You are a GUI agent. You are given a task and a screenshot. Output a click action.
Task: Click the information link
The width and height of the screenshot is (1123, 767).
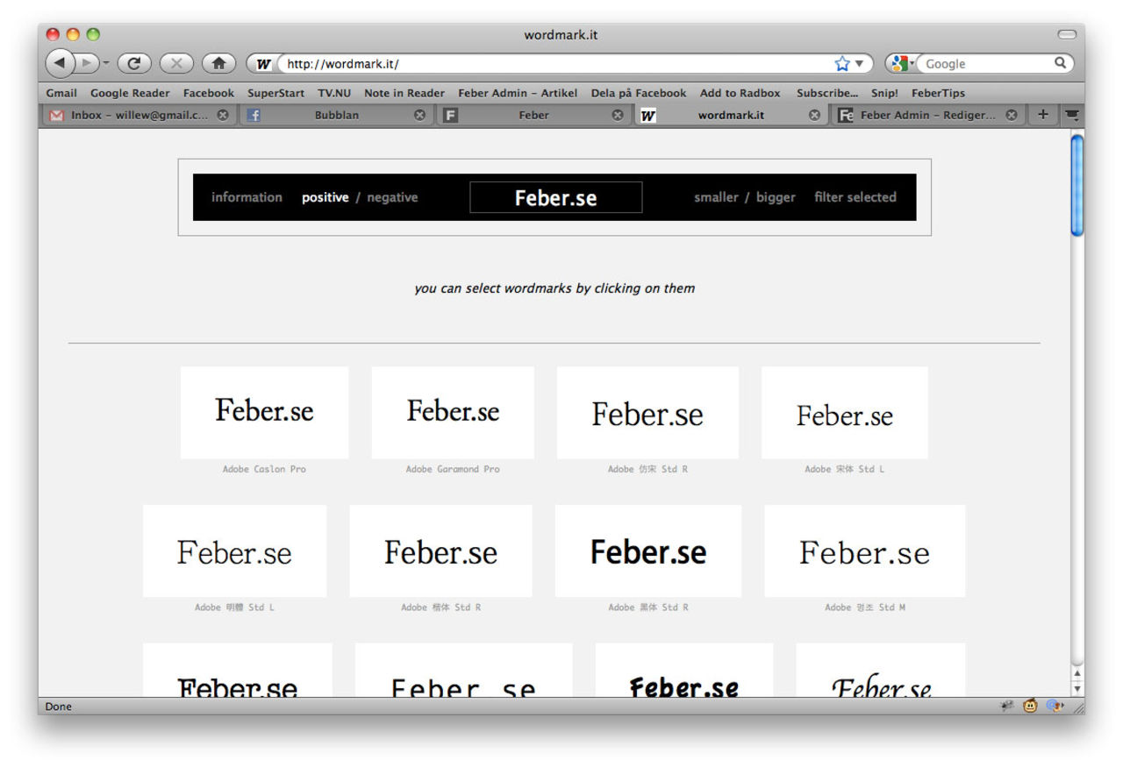point(247,197)
